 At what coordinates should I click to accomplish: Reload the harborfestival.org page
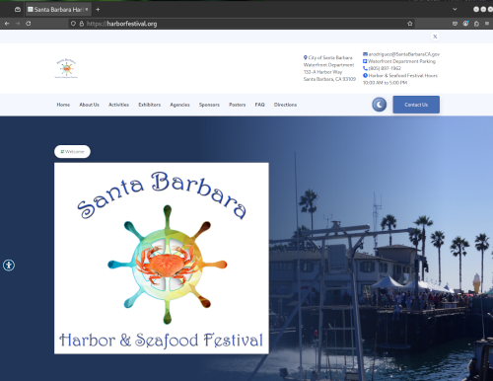click(x=29, y=24)
